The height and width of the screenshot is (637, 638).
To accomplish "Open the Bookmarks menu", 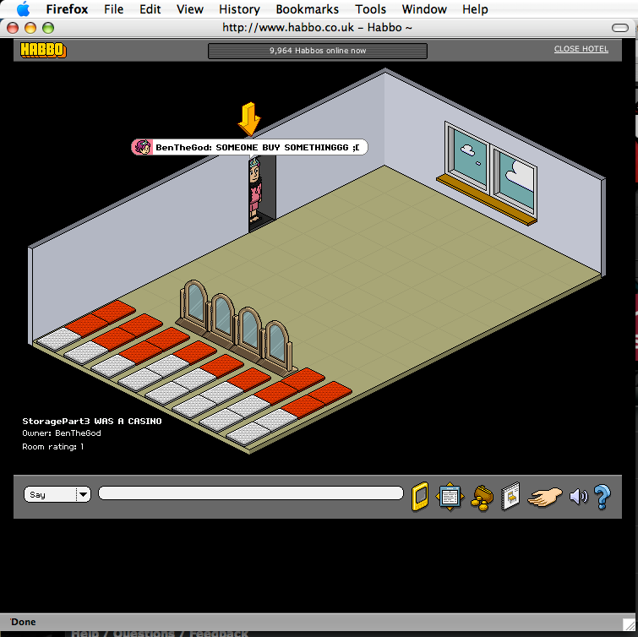I will click(307, 9).
